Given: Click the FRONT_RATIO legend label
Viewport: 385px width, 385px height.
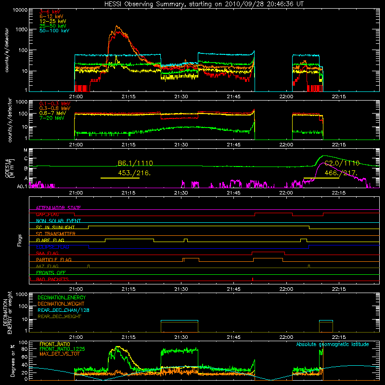Looking at the screenshot, I should [55, 344].
